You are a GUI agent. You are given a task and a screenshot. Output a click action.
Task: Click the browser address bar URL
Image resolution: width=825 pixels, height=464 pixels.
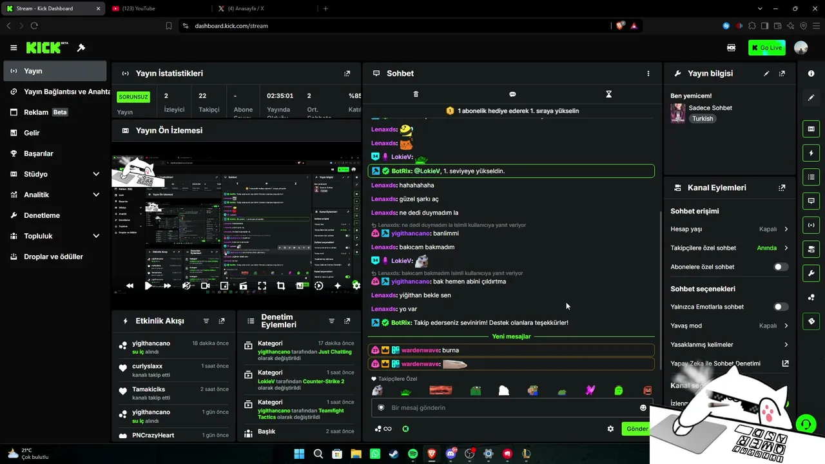231,26
